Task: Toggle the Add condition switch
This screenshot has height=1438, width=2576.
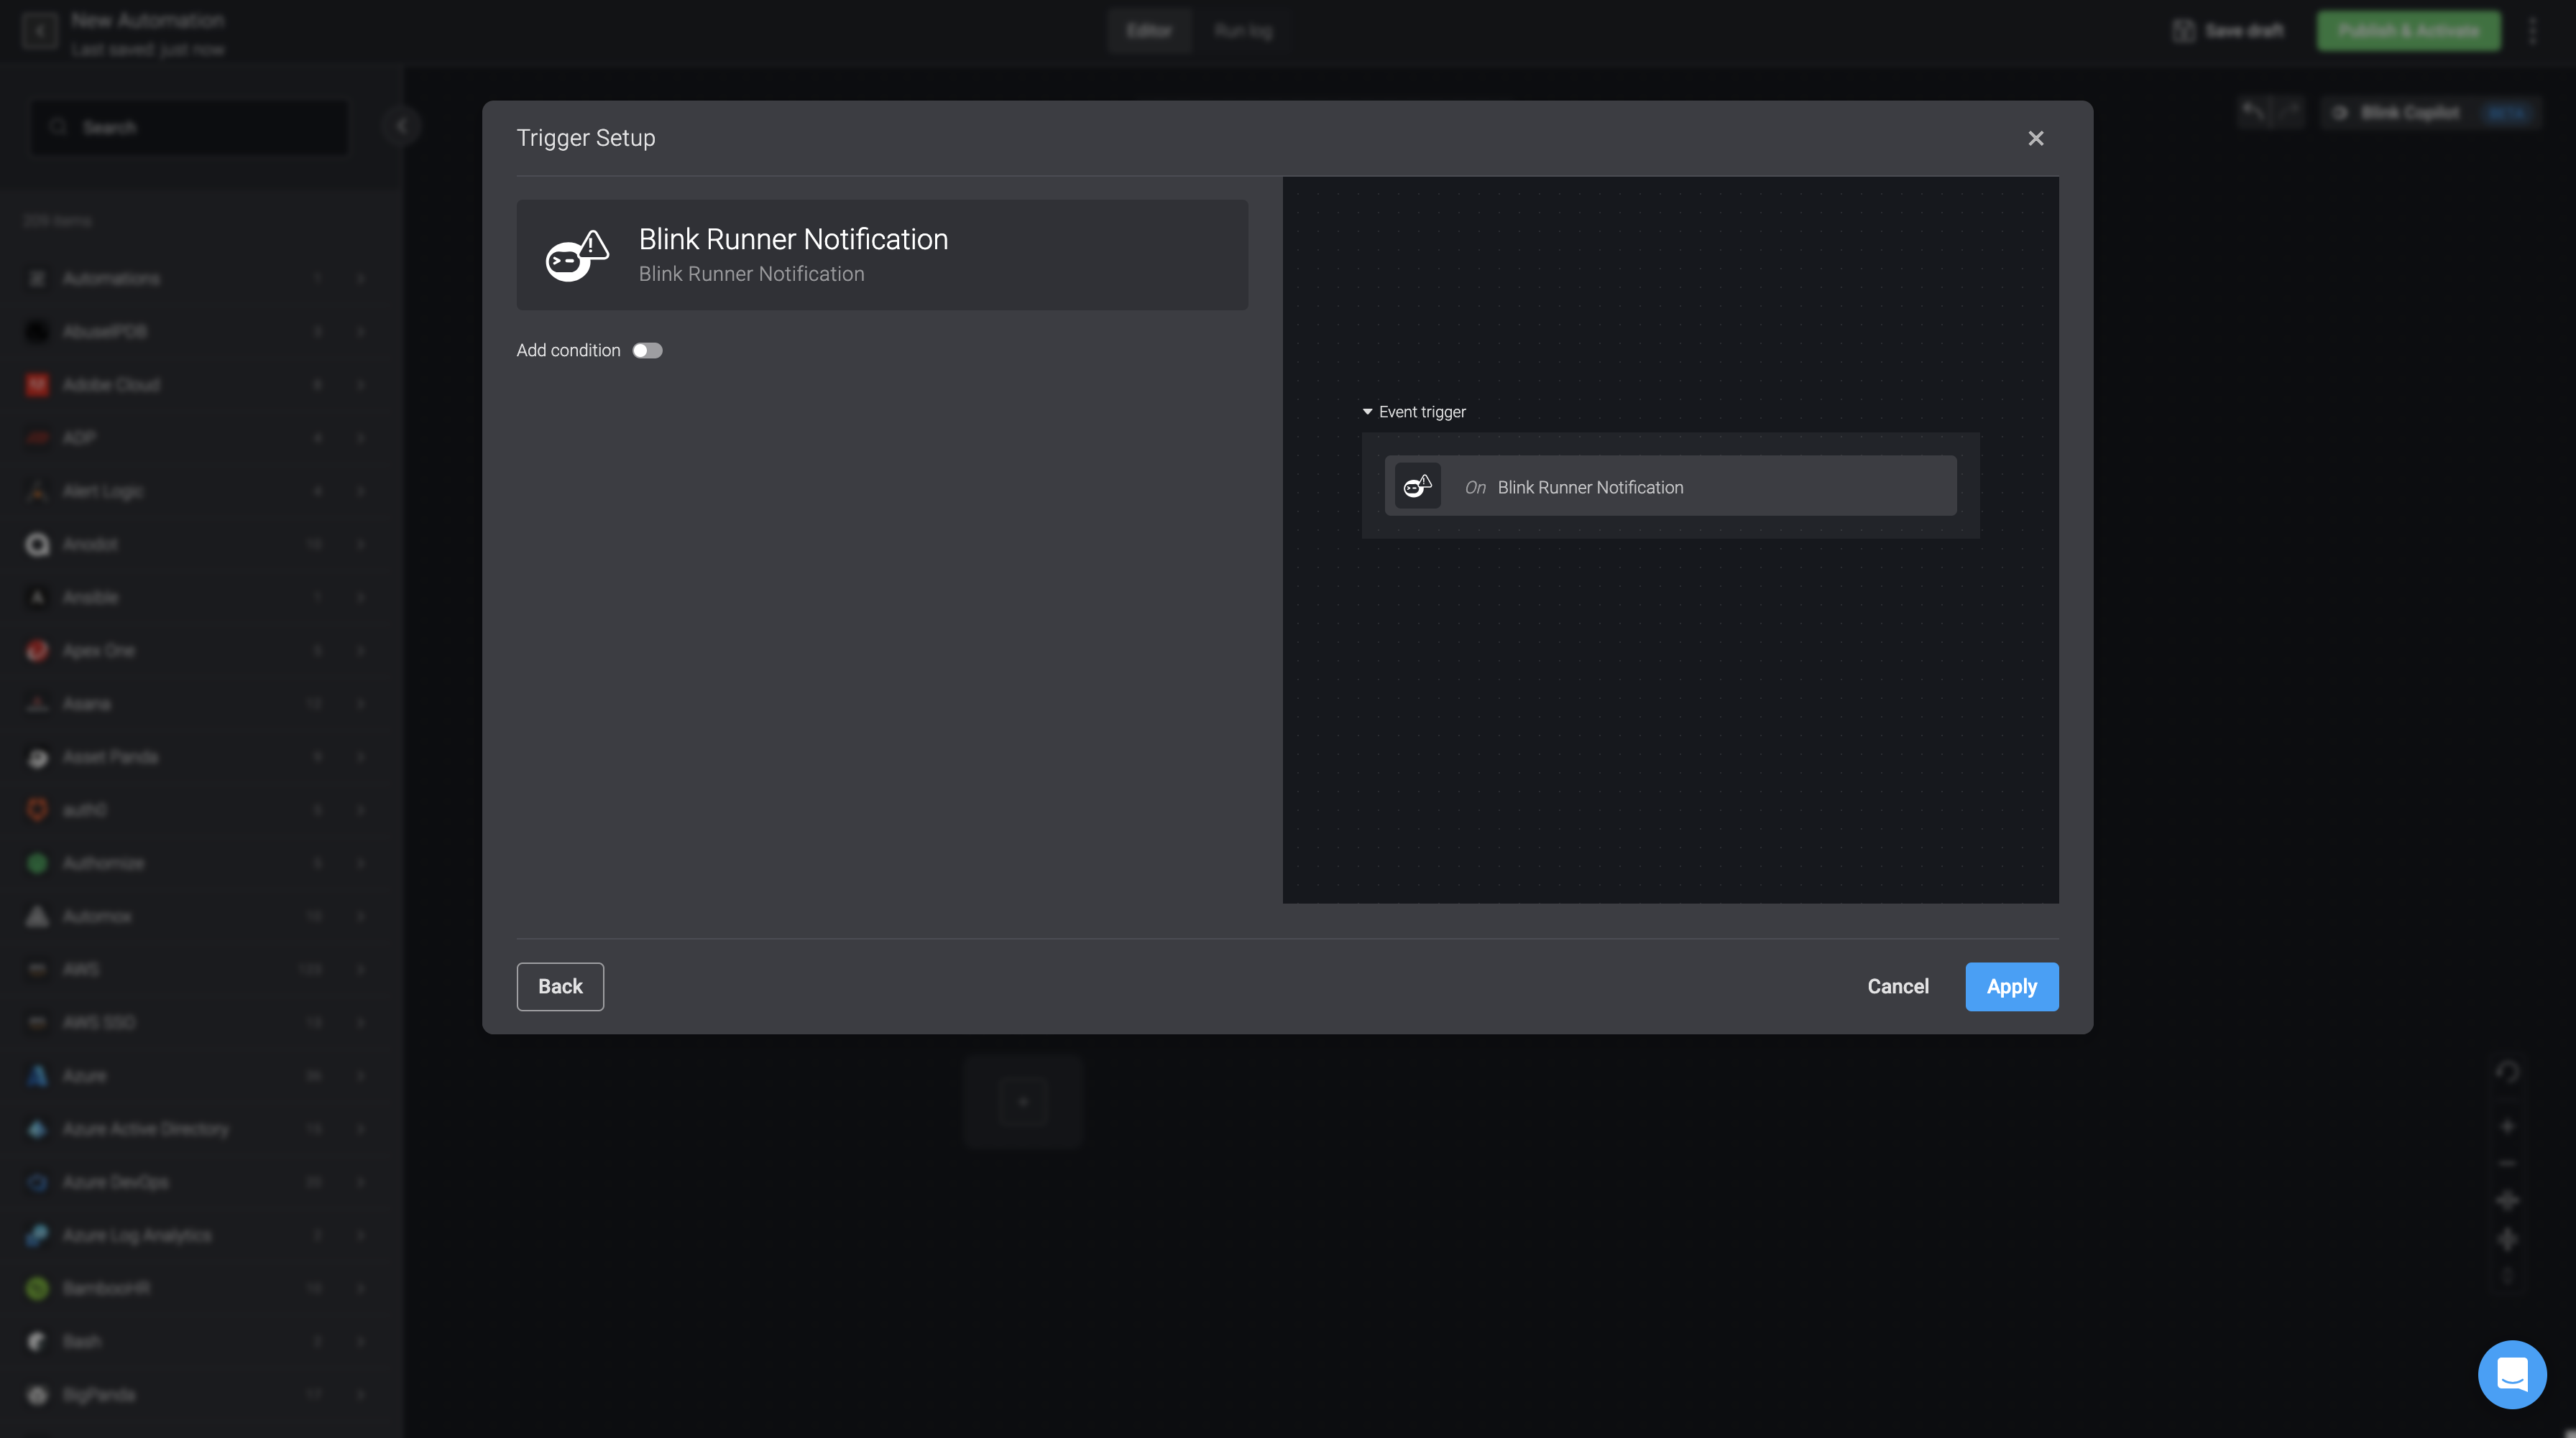Action: pos(647,351)
